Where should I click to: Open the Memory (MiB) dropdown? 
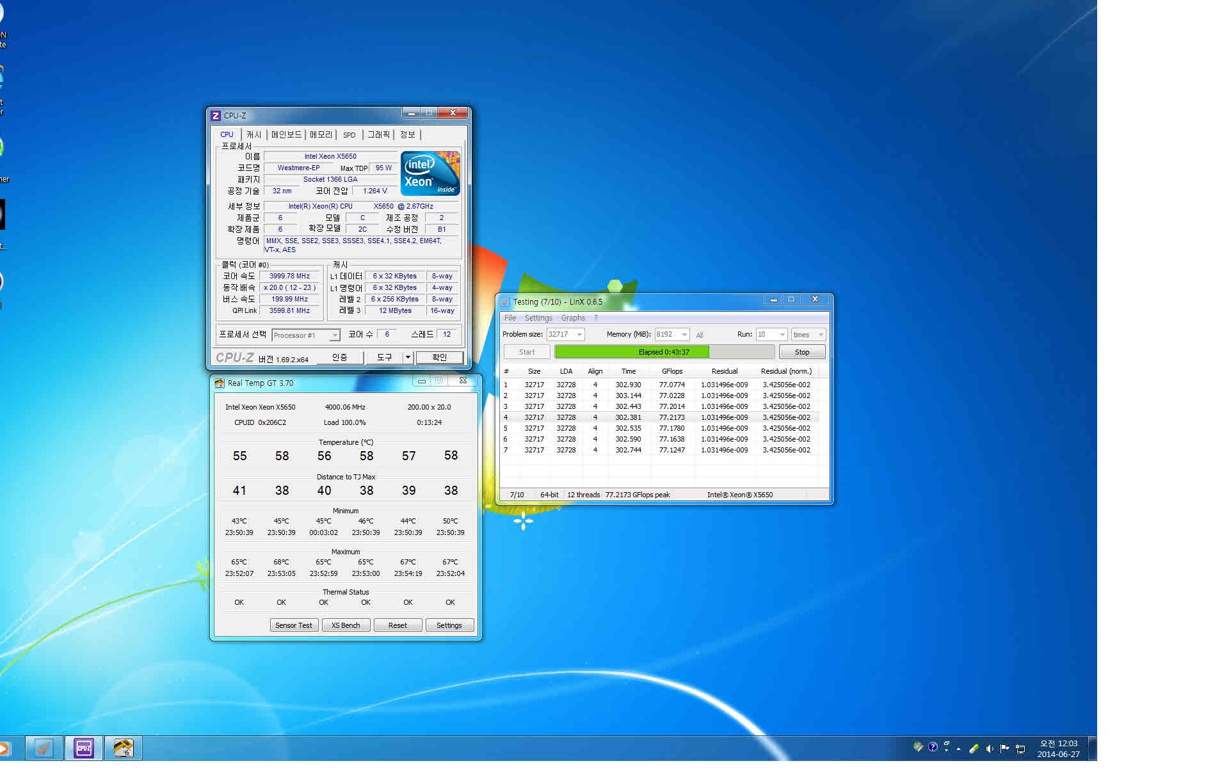coord(672,334)
